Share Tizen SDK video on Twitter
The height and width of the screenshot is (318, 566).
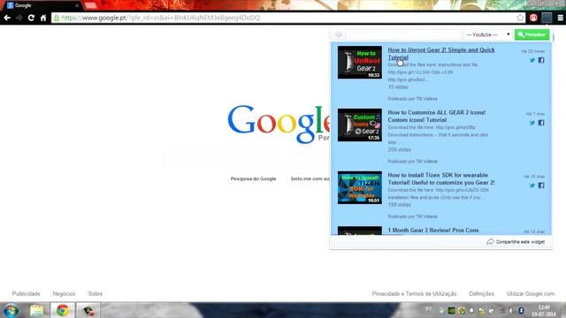[532, 185]
